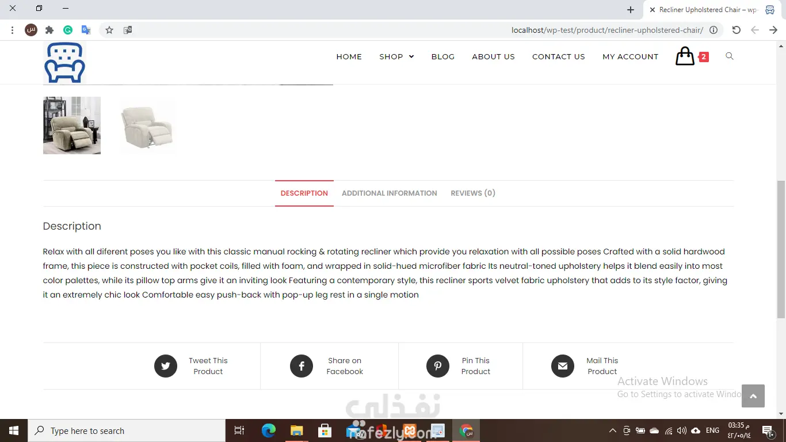Click the translate-page icon in address bar
786x442 pixels.
128,30
